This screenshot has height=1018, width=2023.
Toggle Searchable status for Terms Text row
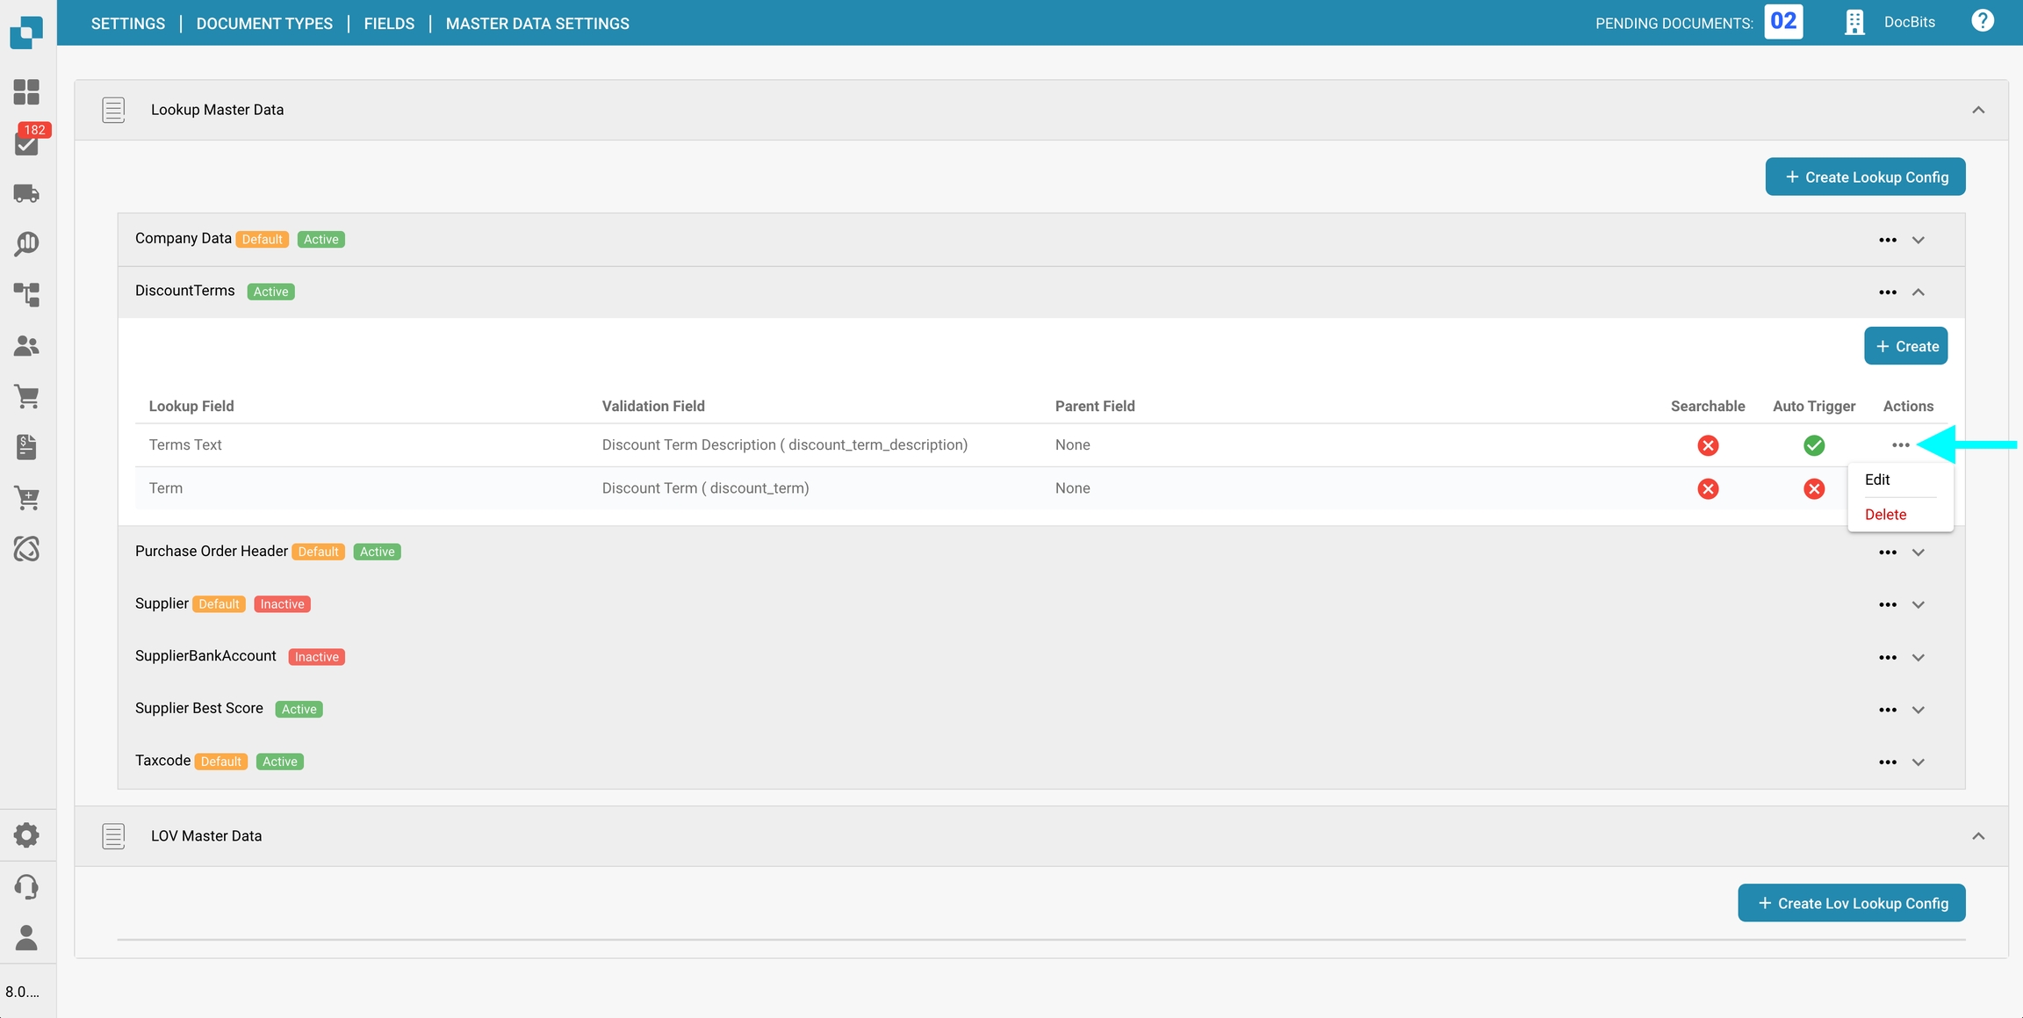pos(1707,445)
